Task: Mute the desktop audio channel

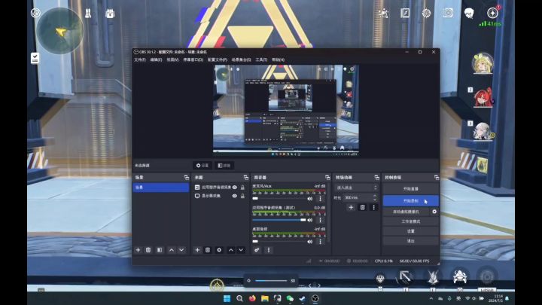Action: pos(310,242)
